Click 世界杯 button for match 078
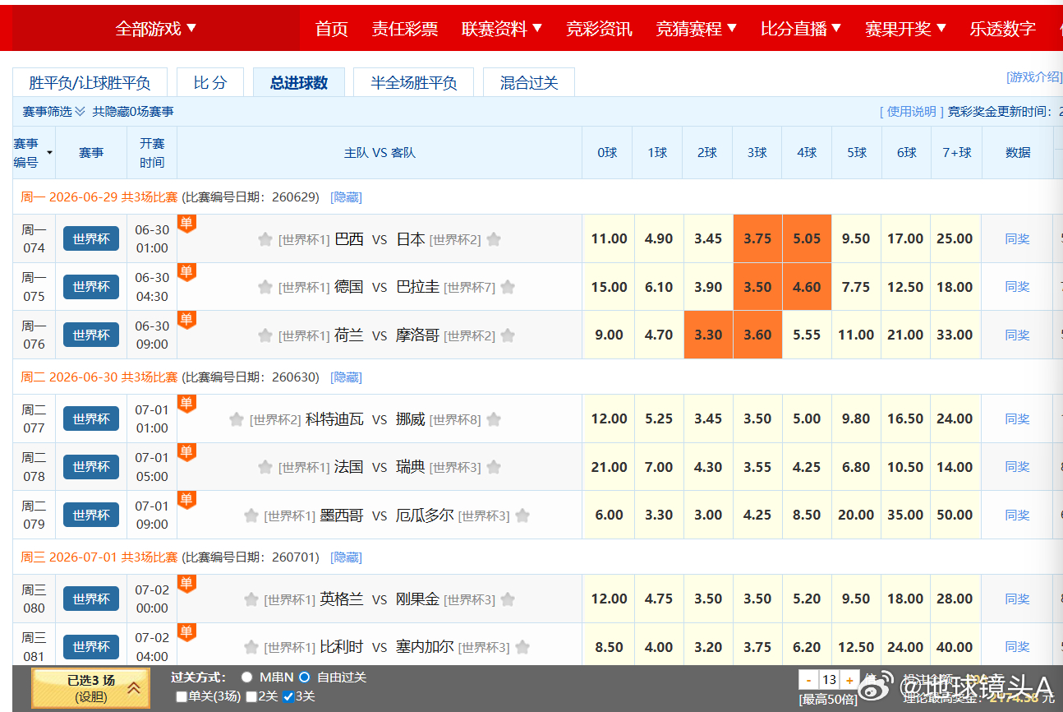 pos(91,466)
